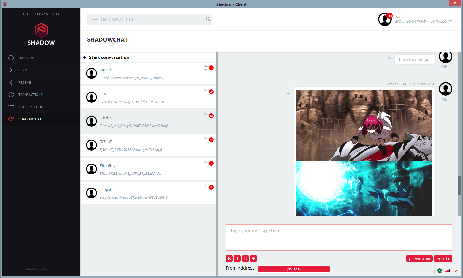Click the chat messages vertical scrollbar
The height and width of the screenshot is (278, 463).
(x=459, y=185)
